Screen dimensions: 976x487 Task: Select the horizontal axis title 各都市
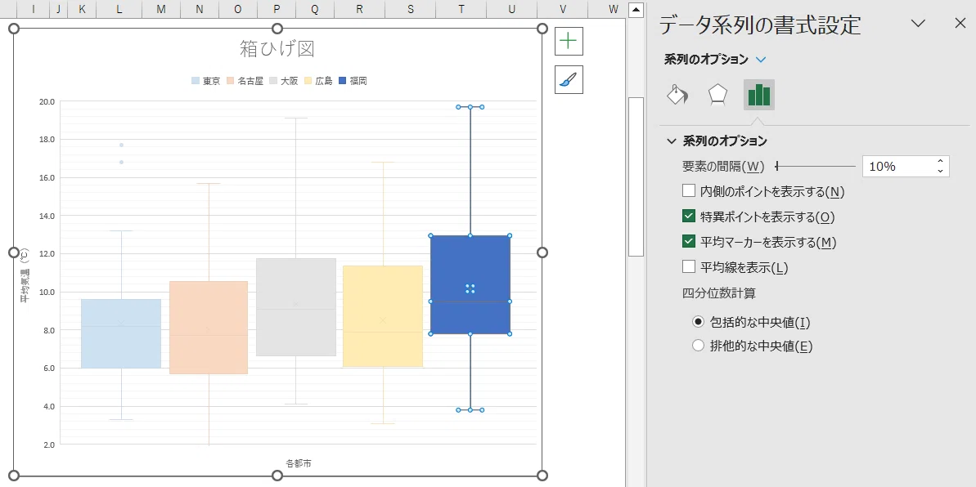point(299,463)
